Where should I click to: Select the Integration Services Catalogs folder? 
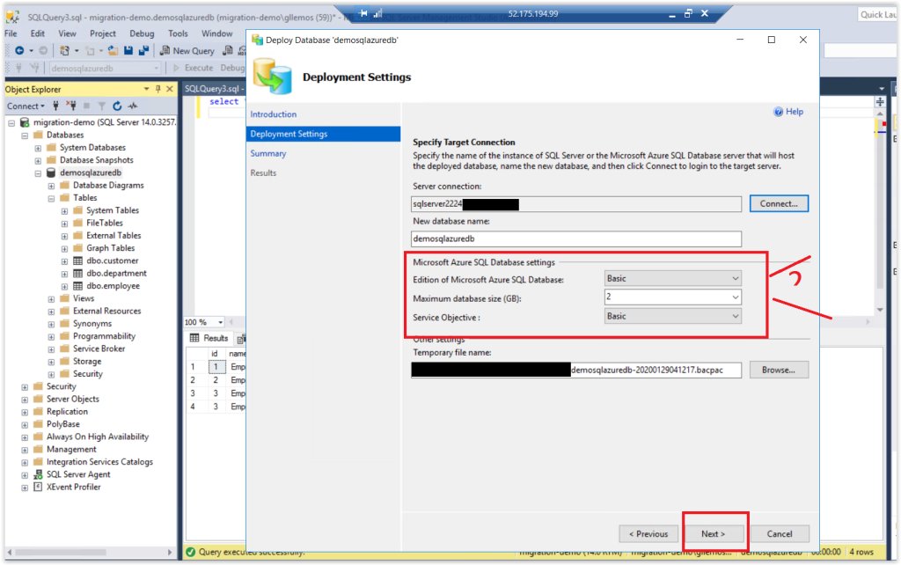99,461
